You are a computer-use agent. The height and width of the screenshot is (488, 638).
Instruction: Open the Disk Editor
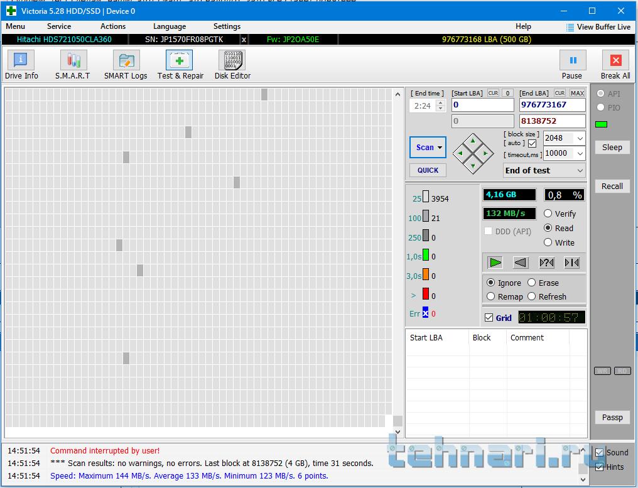coord(232,65)
